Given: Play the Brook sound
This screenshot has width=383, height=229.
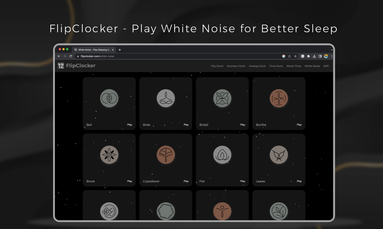Looking at the screenshot, I should [x=130, y=181].
